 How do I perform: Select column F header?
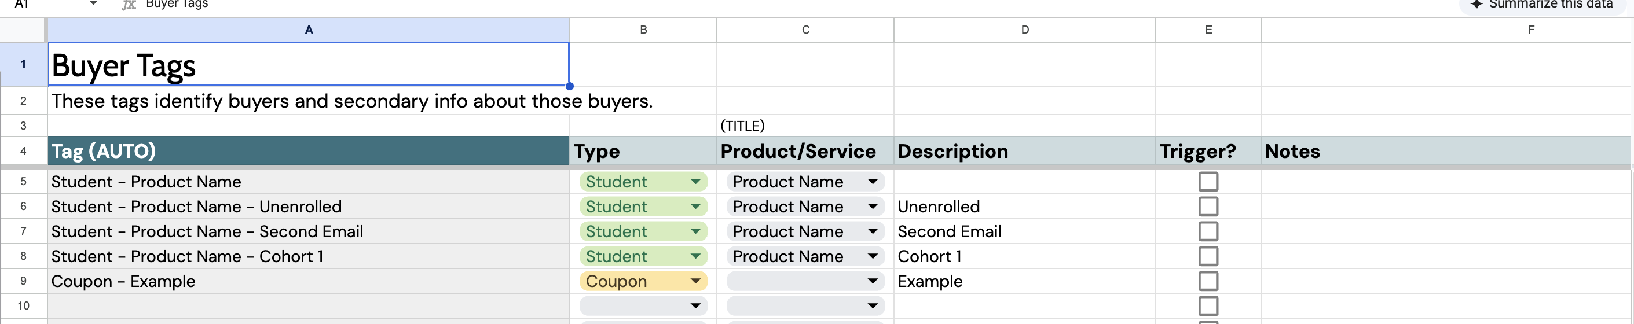tap(1446, 30)
